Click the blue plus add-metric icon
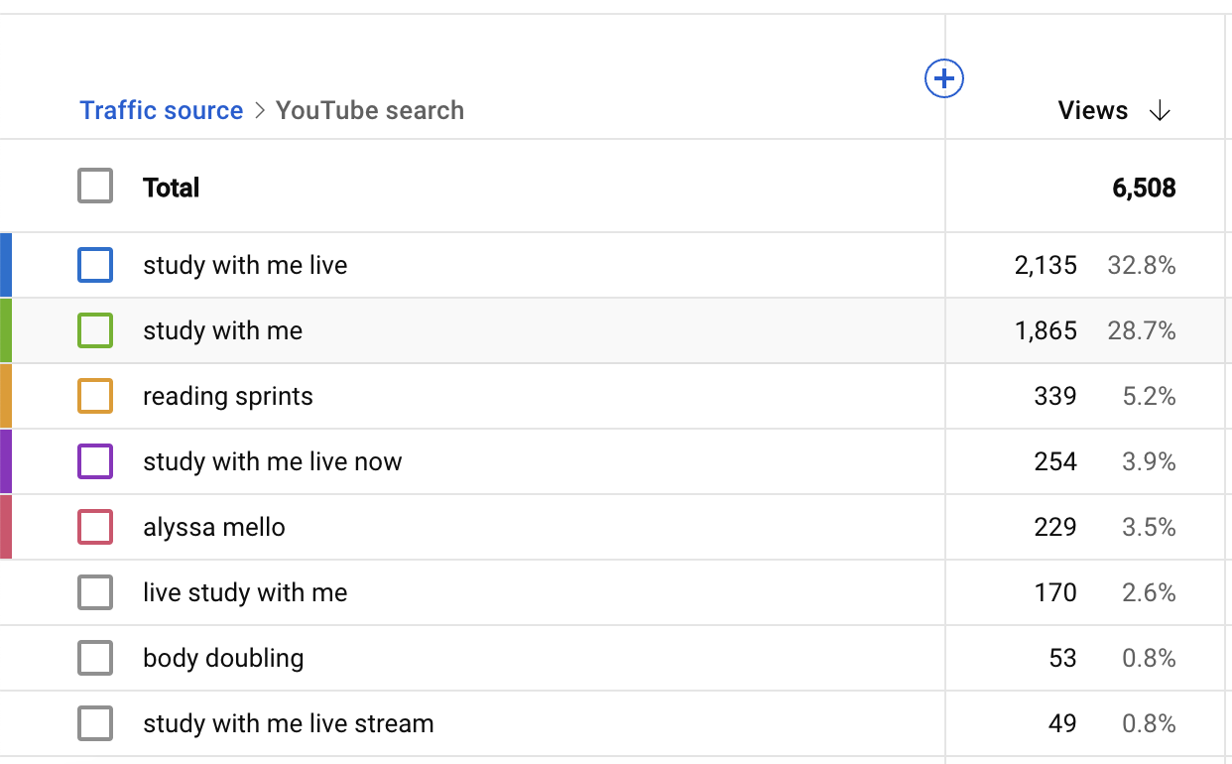The width and height of the screenshot is (1232, 764). tap(944, 78)
